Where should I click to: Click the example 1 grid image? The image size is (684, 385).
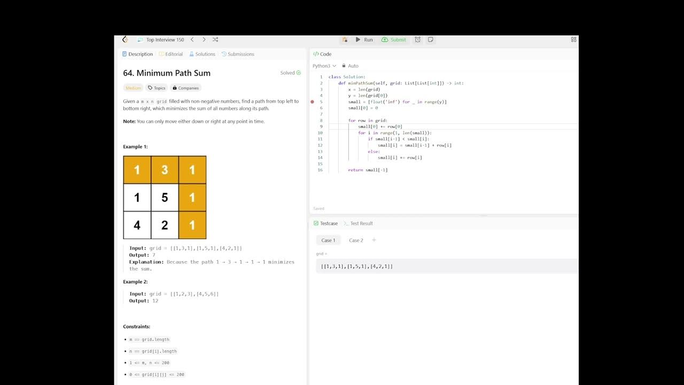(x=165, y=197)
